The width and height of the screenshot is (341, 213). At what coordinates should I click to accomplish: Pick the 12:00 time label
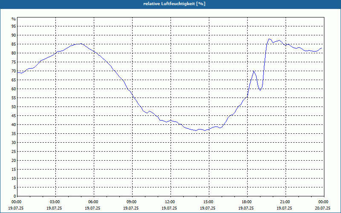171,202
